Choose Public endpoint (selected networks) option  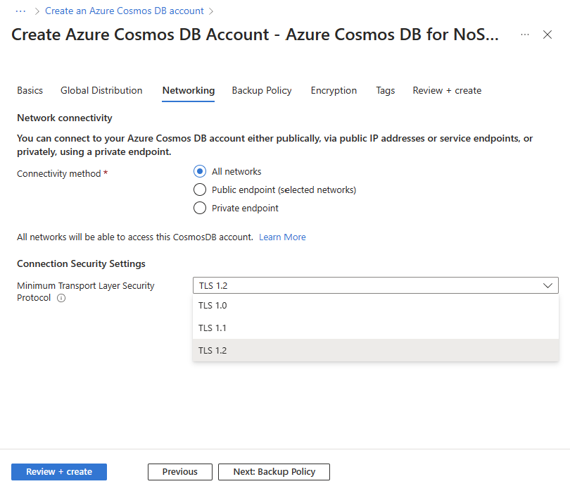coord(200,189)
